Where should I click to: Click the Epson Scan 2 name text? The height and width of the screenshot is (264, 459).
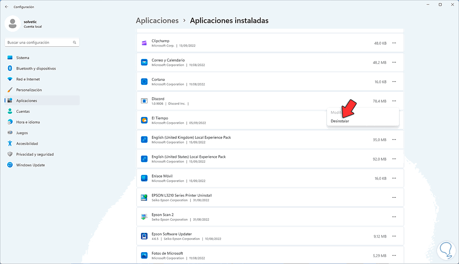point(163,215)
